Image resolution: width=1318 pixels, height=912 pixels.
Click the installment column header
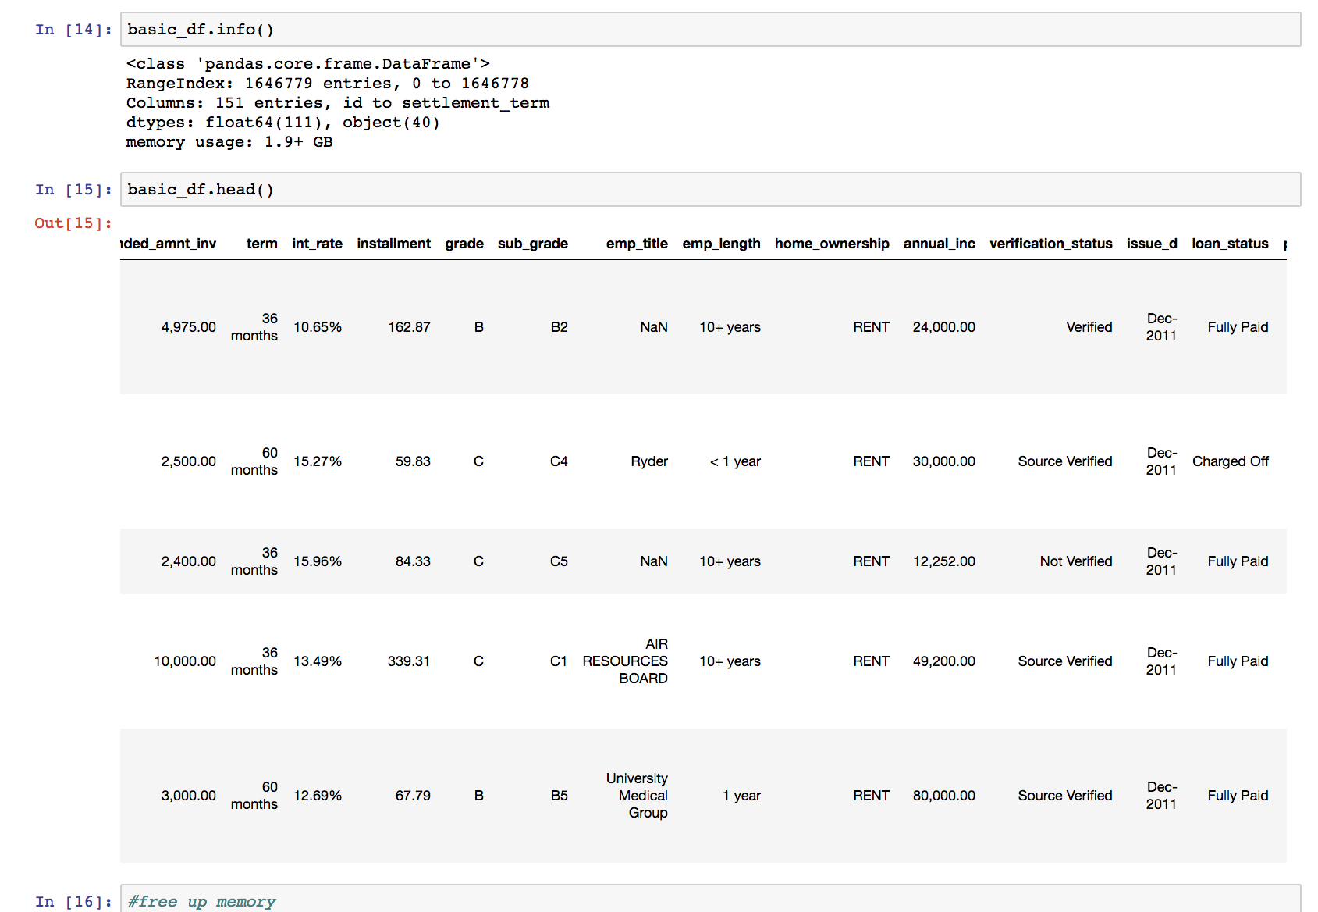click(x=393, y=244)
